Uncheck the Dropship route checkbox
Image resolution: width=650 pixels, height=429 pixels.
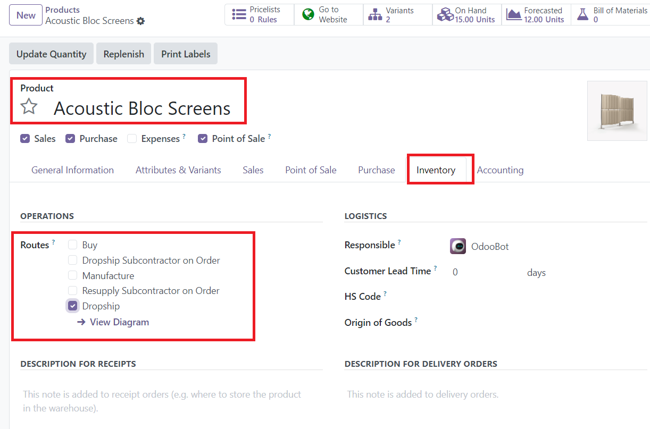[73, 306]
